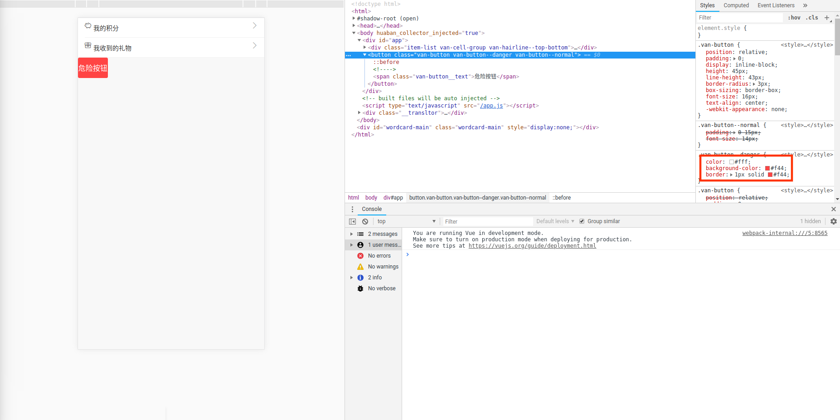Expand the <head> node in DOM tree
This screenshot has width=840, height=420.
(x=354, y=25)
